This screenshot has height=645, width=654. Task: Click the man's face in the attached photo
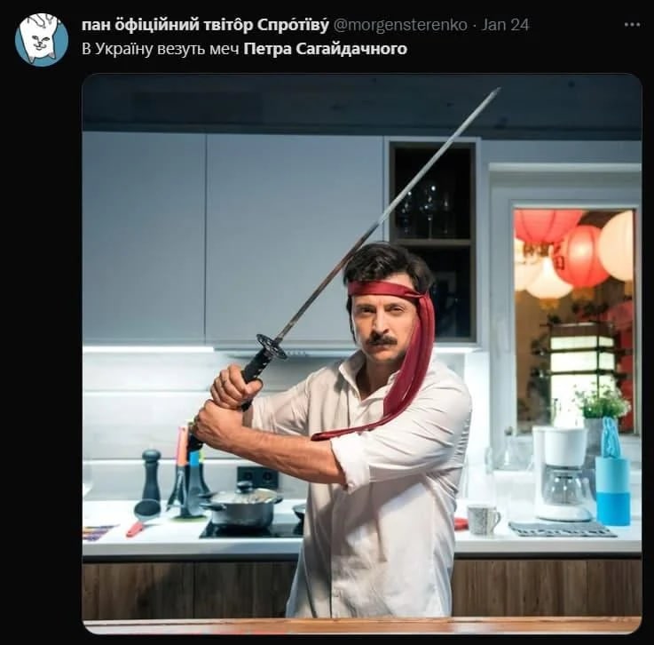380,326
